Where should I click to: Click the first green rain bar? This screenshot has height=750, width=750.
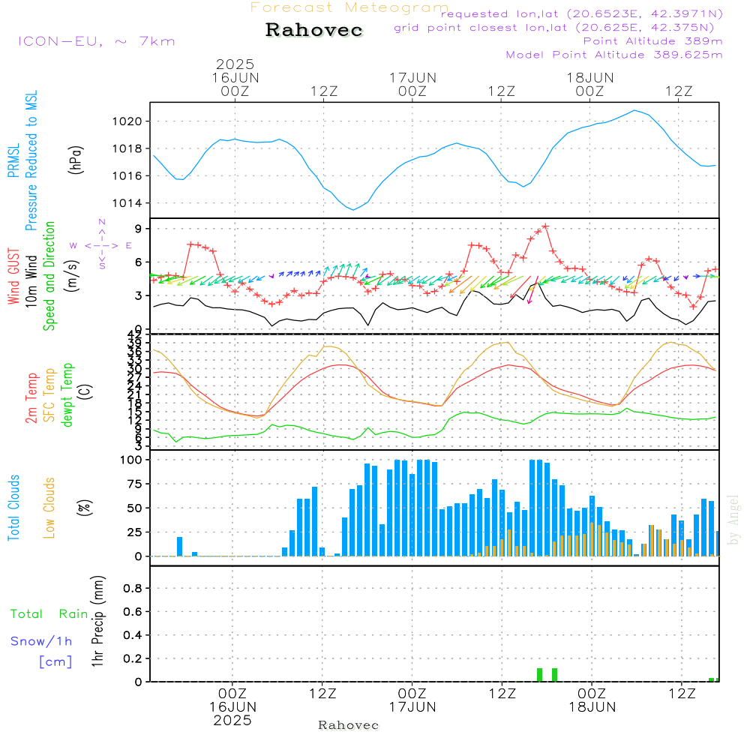point(539,674)
